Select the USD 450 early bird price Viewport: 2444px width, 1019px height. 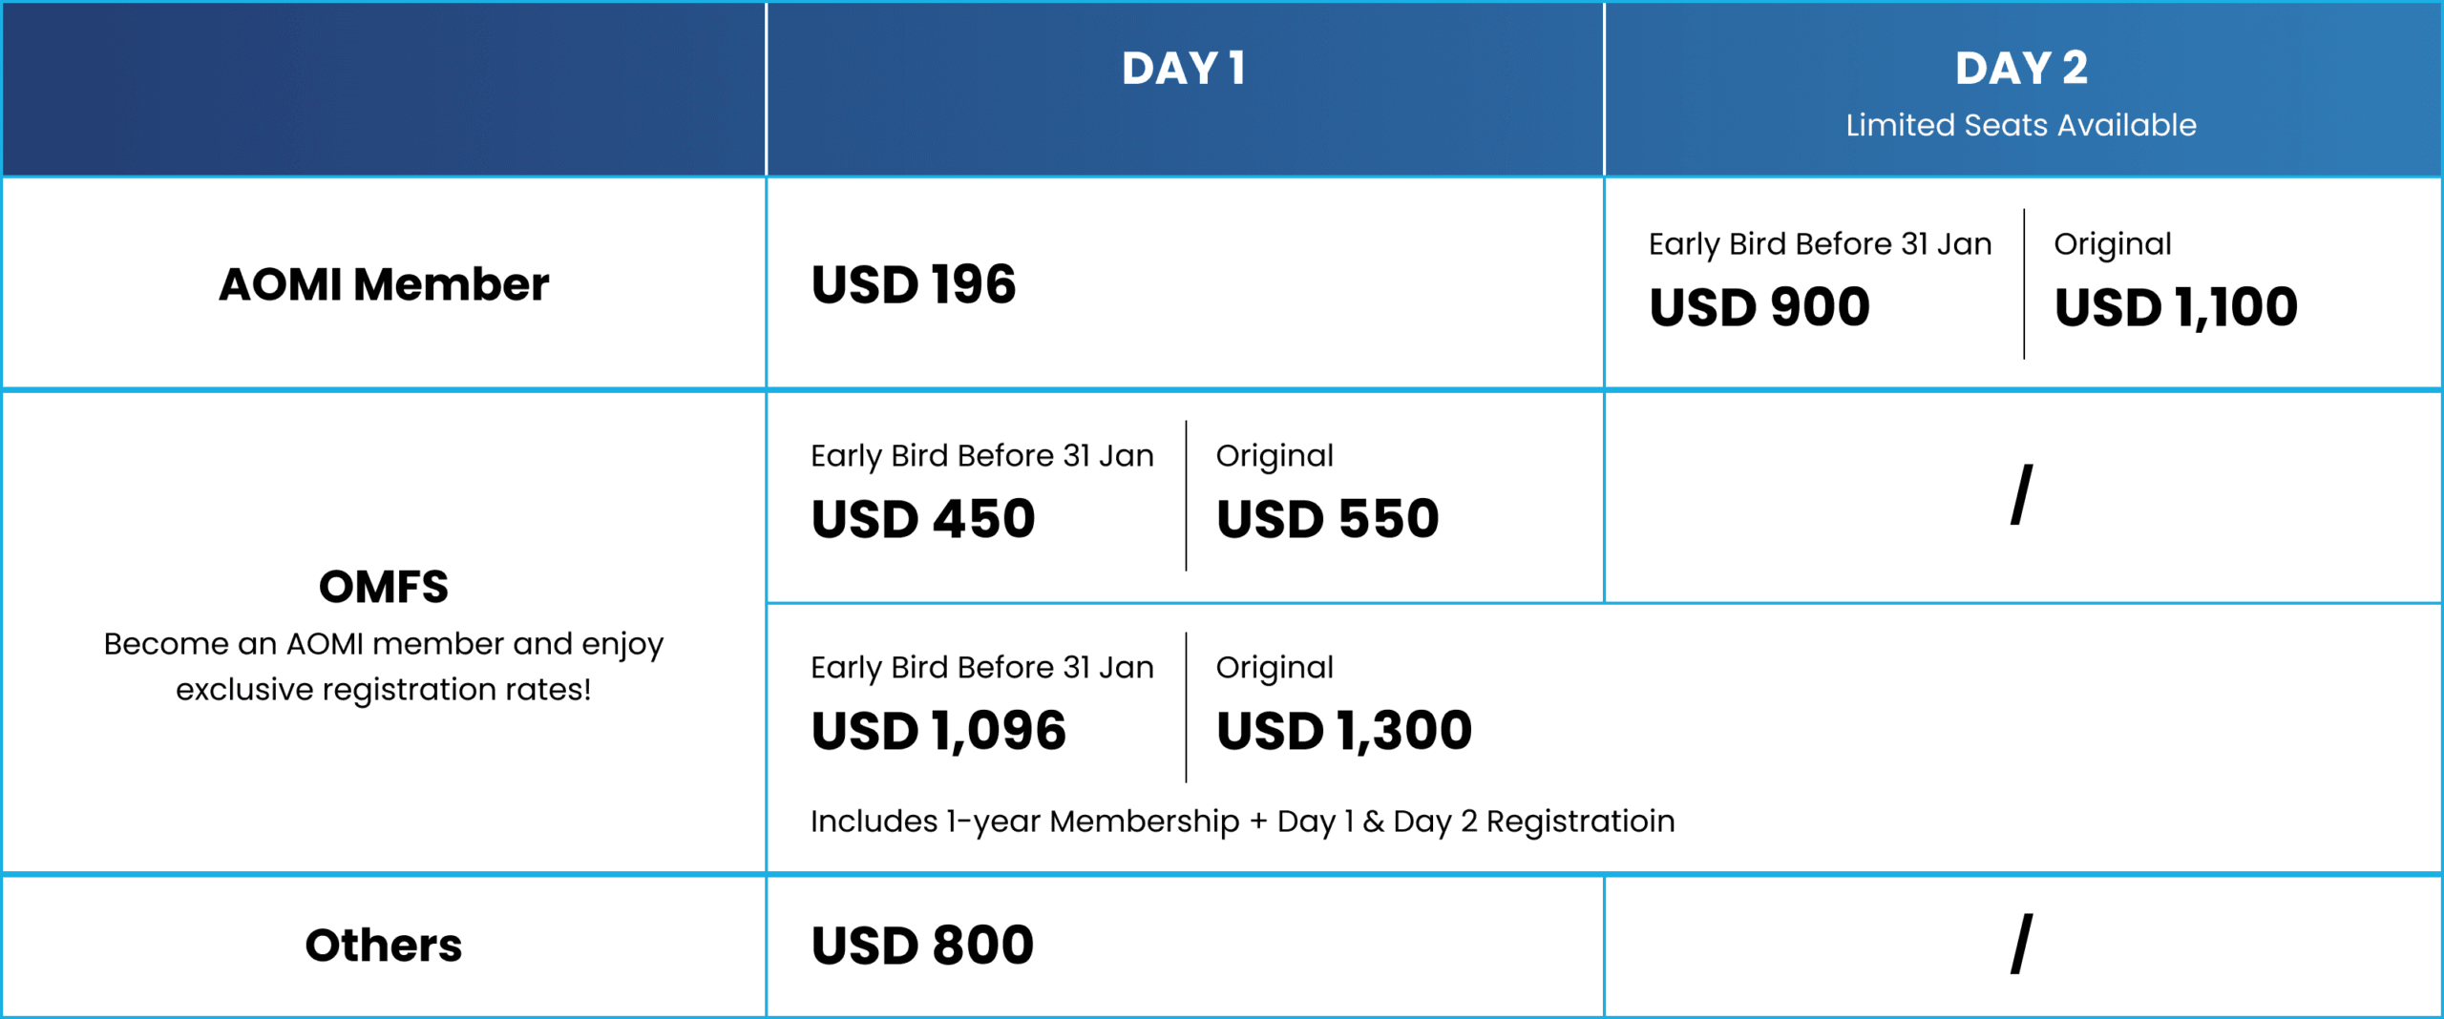(x=923, y=519)
